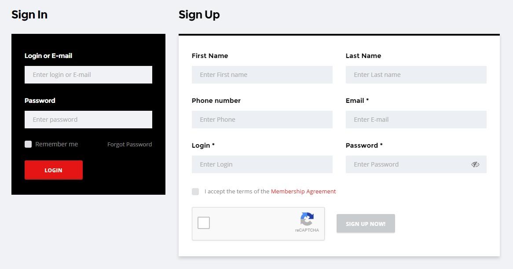
Task: Focus the sign-up Enter Password field
Action: click(416, 164)
